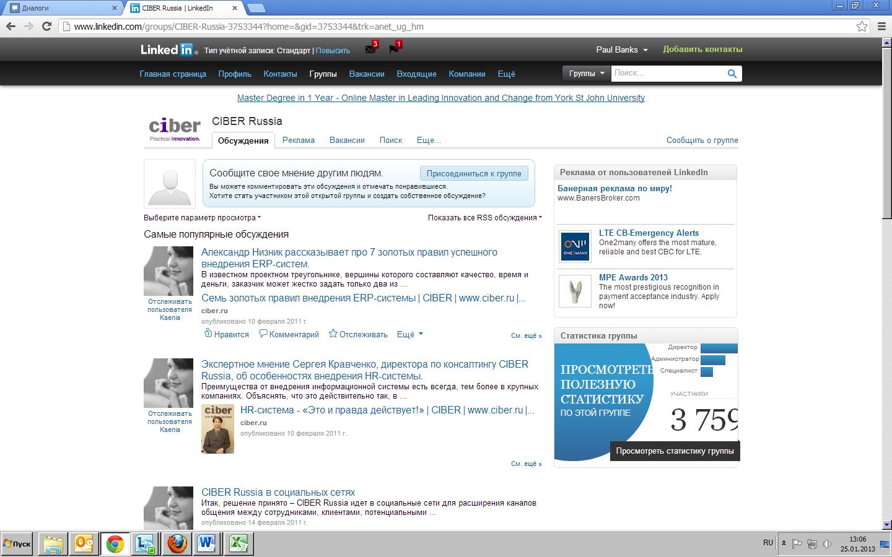Click the group statistics banner
Image resolution: width=892 pixels, height=557 pixels.
tap(645, 402)
